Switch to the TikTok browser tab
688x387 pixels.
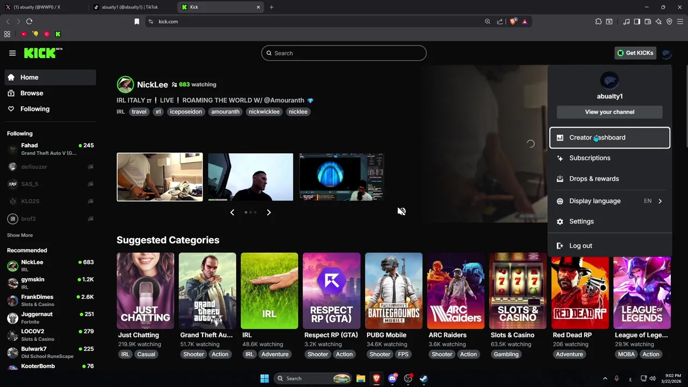pyautogui.click(x=132, y=7)
